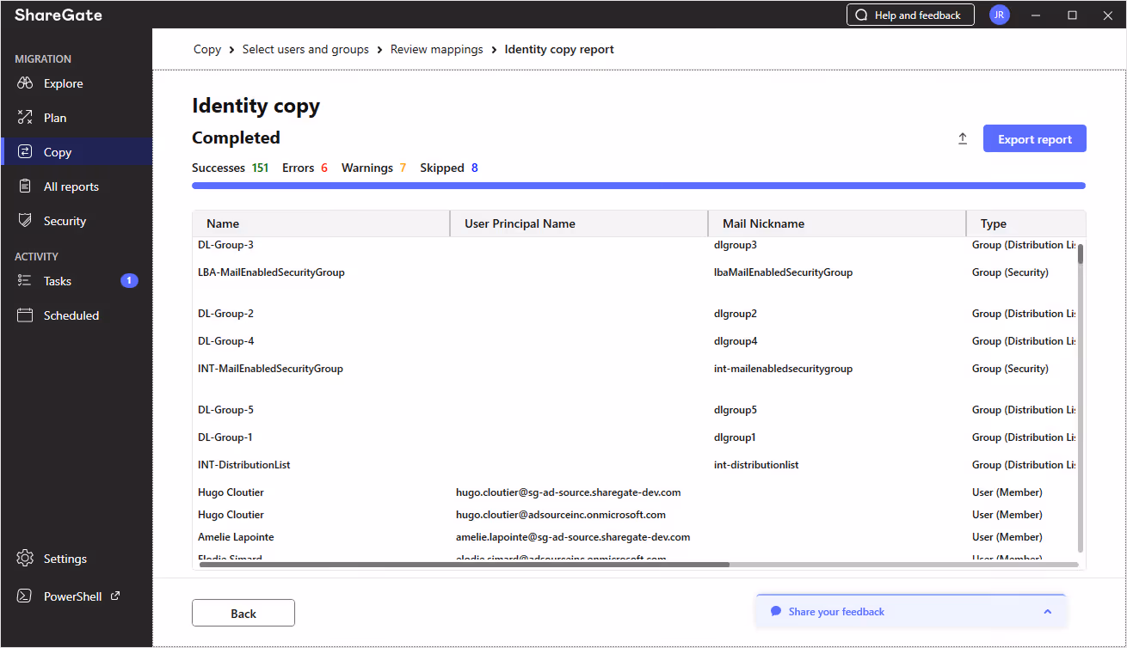
Task: Open the JR user avatar
Action: [999, 15]
